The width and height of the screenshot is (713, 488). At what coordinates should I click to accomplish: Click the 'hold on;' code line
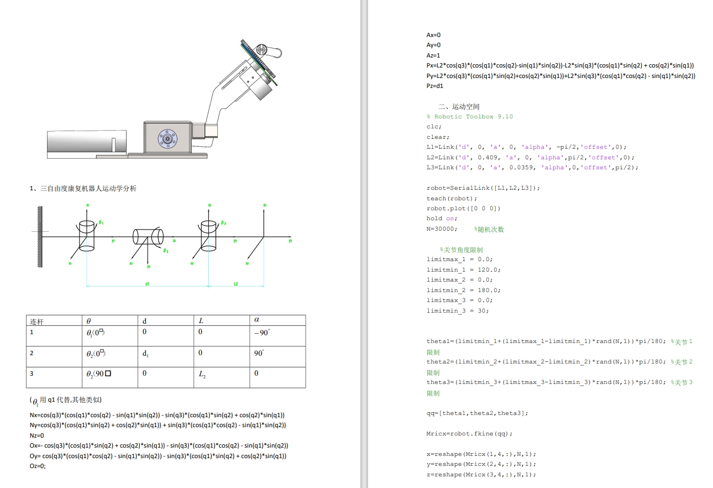click(442, 219)
